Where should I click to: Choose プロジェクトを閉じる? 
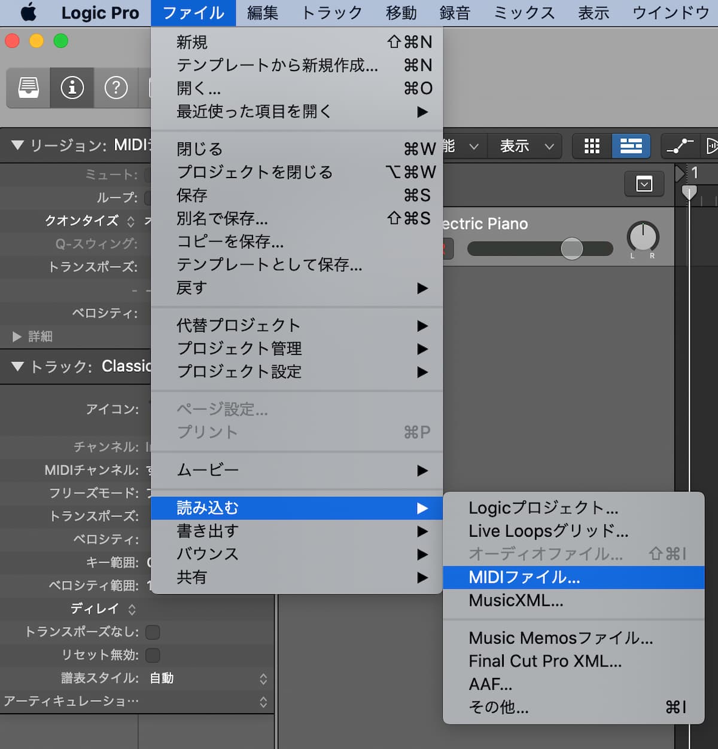297,172
